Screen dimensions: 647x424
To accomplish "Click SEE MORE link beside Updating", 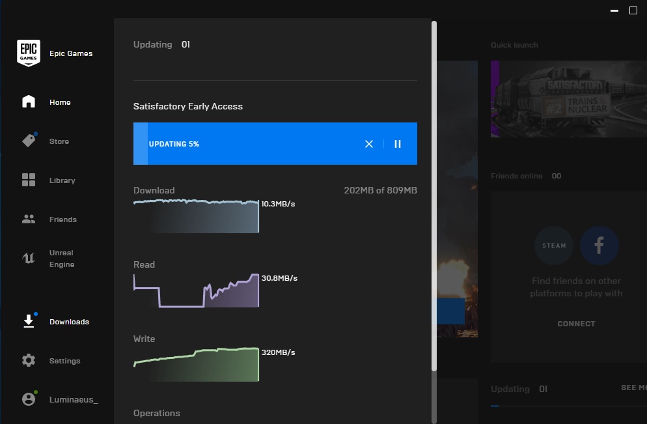I will 634,388.
